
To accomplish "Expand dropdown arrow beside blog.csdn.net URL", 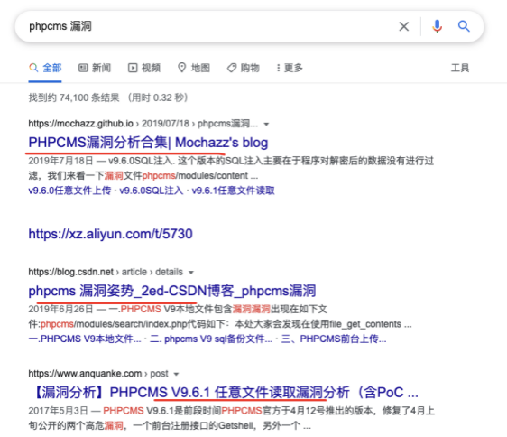I will pyautogui.click(x=191, y=273).
